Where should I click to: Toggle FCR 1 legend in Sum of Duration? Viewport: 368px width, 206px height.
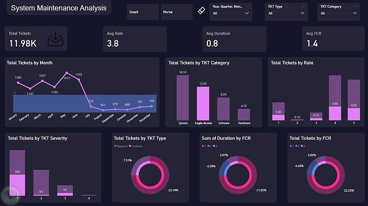point(203,146)
